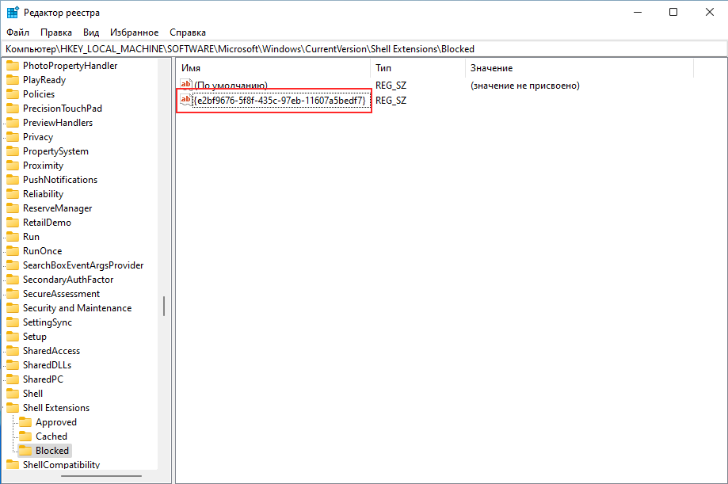The width and height of the screenshot is (728, 484).
Task: Click the string icon of (По умолчанию) value
Action: [186, 84]
